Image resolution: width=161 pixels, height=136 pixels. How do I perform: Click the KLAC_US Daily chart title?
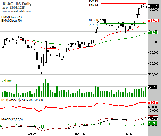[x=17, y=4]
